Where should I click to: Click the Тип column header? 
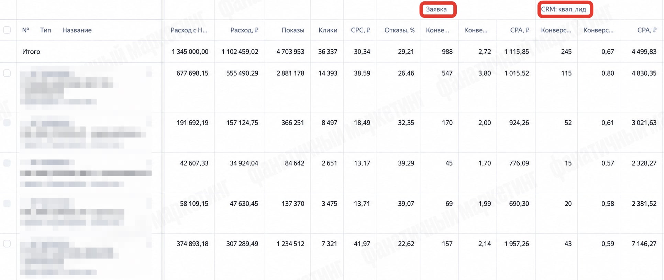coord(45,30)
